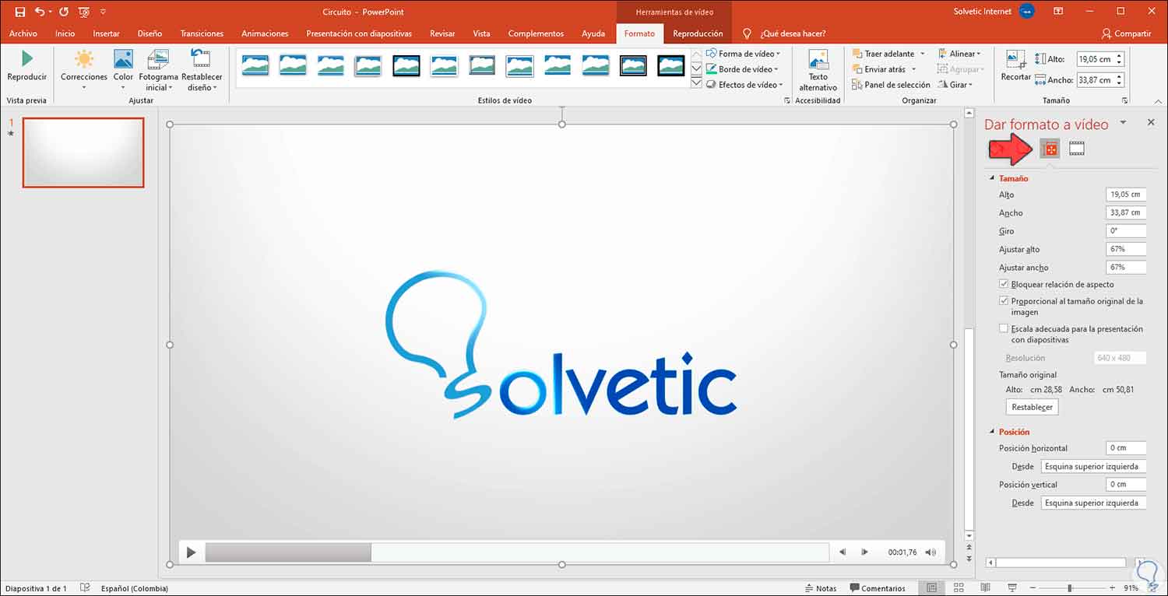Screen dimensions: 1168x596
Task: Select the Recortar crop tool
Action: pyautogui.click(x=1015, y=59)
